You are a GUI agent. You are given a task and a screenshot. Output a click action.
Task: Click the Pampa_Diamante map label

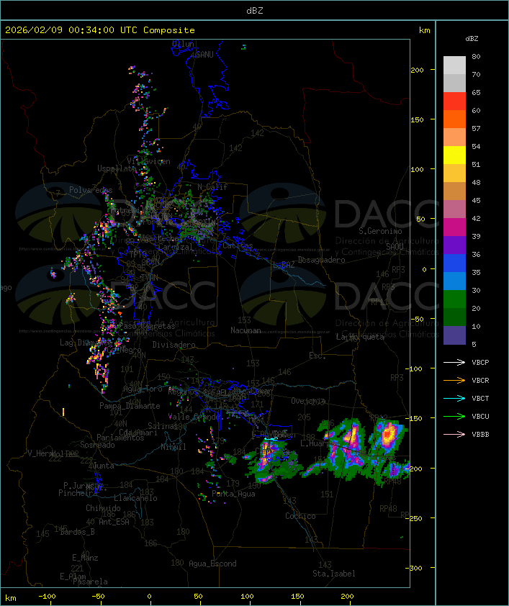pos(130,406)
